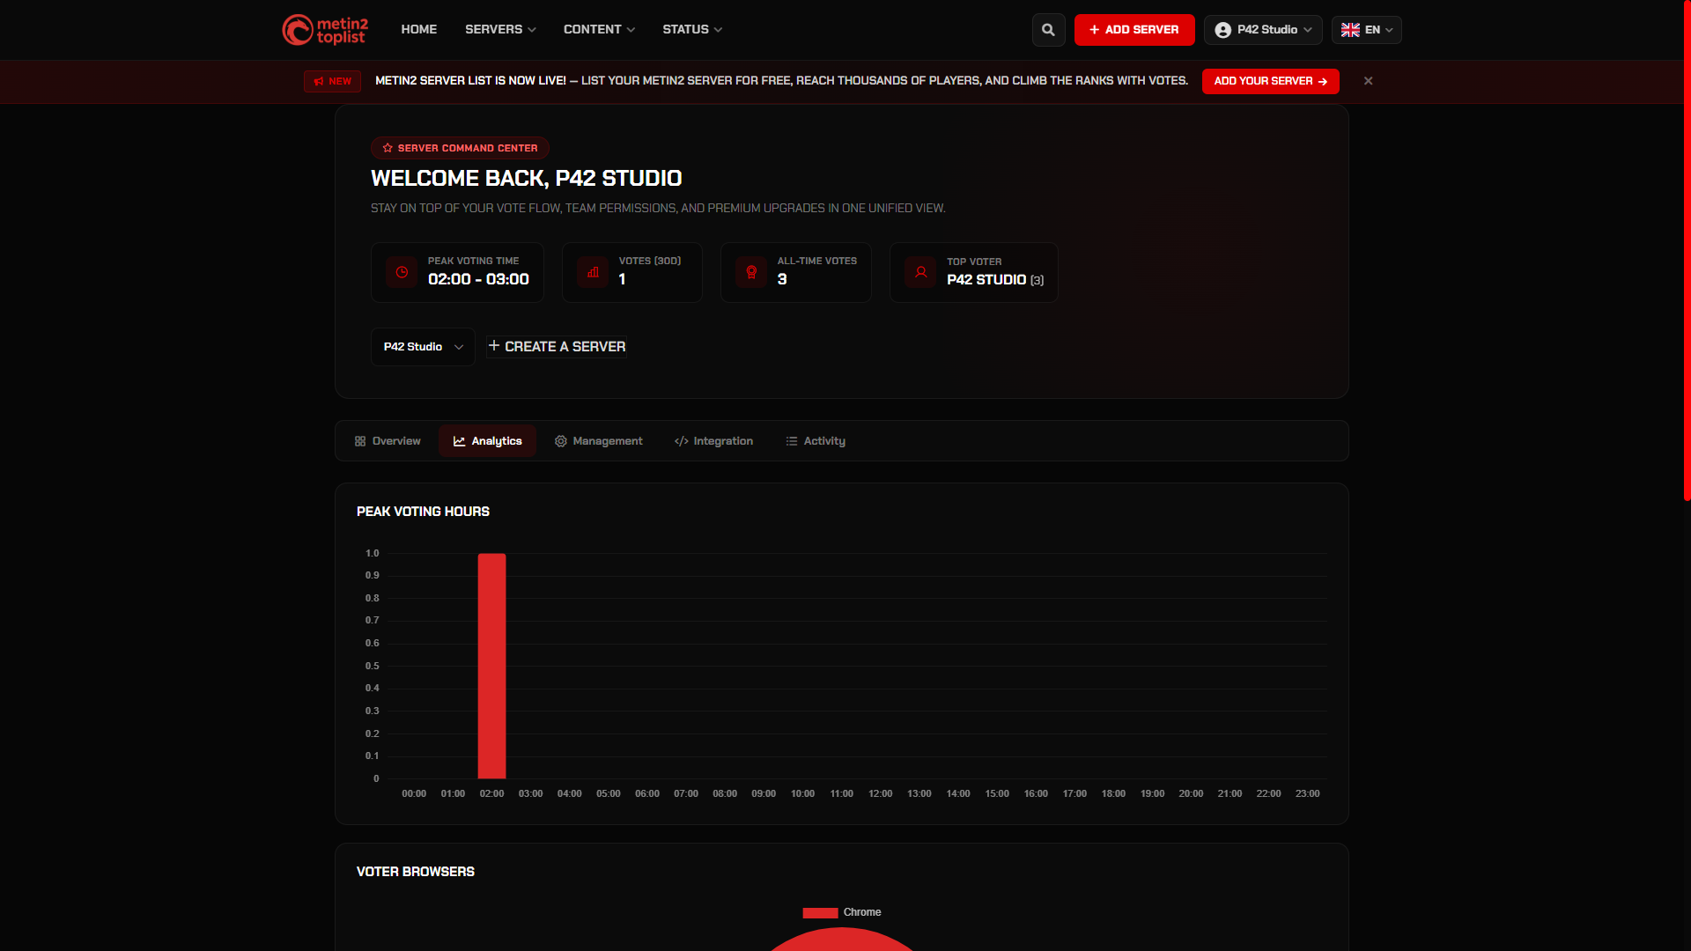Viewport: 1691px width, 951px height.
Task: Go to the Home page
Action: 418,30
